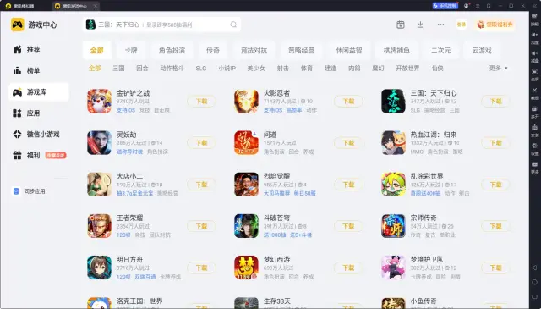Image resolution: width=541 pixels, height=309 pixels.
Task: Open the 灵妖劫 game icon thumbnail
Action: [x=100, y=143]
